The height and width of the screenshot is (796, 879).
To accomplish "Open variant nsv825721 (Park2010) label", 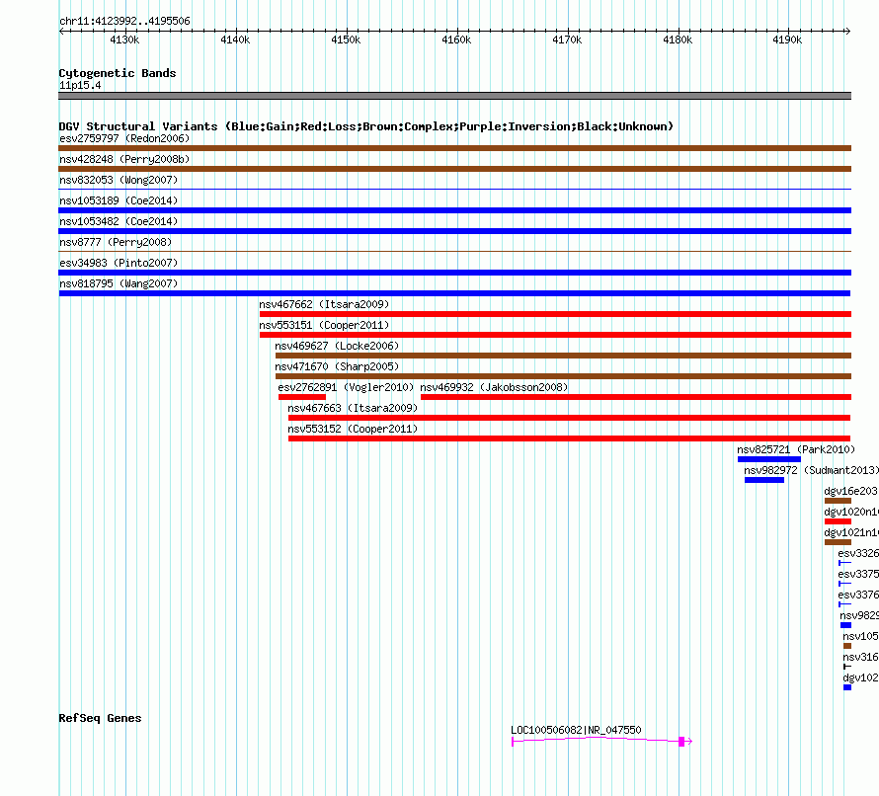I will point(796,449).
